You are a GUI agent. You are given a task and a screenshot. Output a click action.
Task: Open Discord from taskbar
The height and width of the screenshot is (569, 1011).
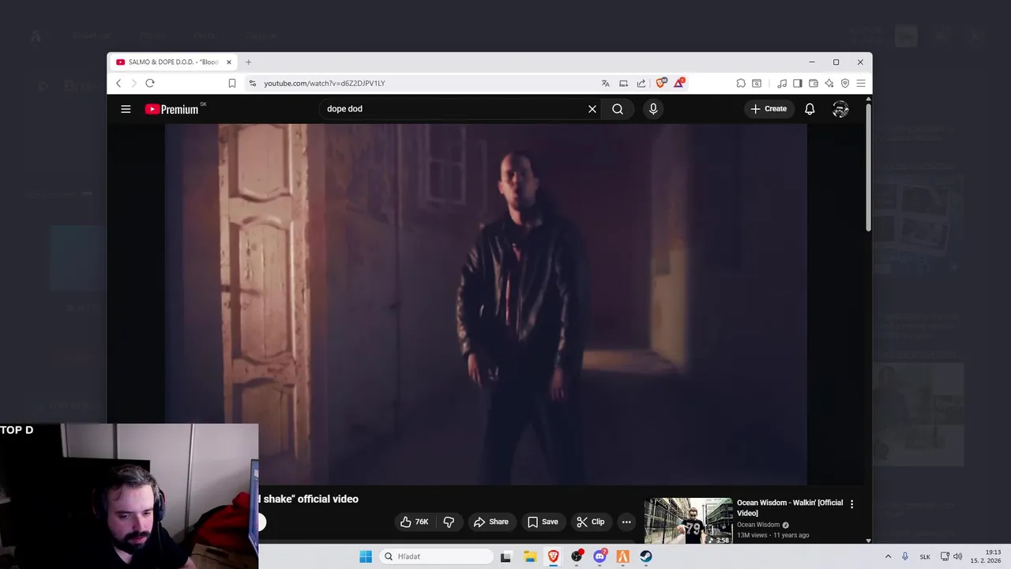[x=599, y=556]
